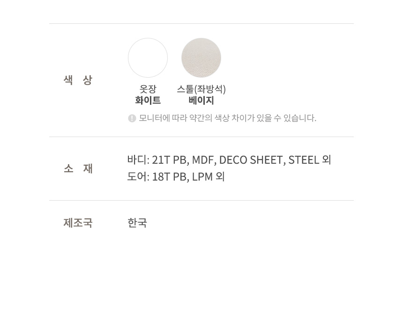
Task: Click the exclamation notice icon
Action: coord(132,118)
